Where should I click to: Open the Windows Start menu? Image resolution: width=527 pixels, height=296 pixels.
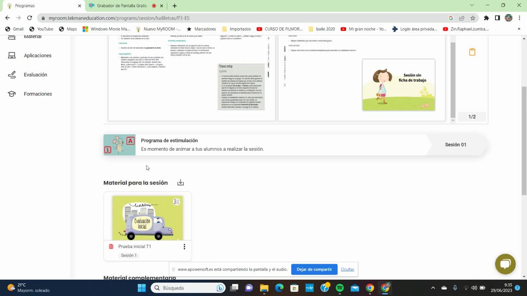coord(142,288)
